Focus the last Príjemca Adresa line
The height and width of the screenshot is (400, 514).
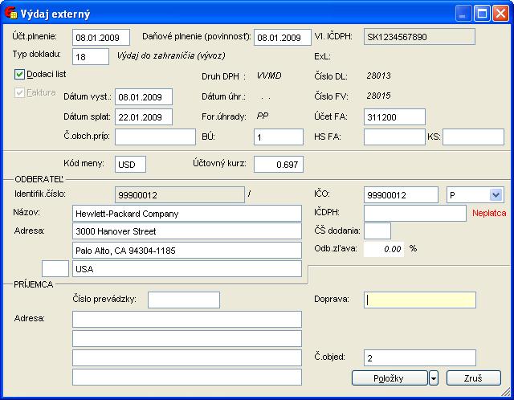point(187,377)
